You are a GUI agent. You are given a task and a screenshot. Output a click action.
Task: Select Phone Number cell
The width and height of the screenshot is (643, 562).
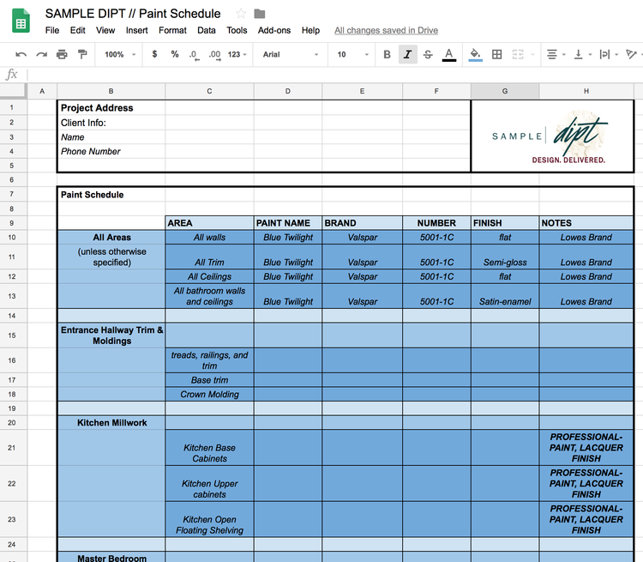(111, 152)
